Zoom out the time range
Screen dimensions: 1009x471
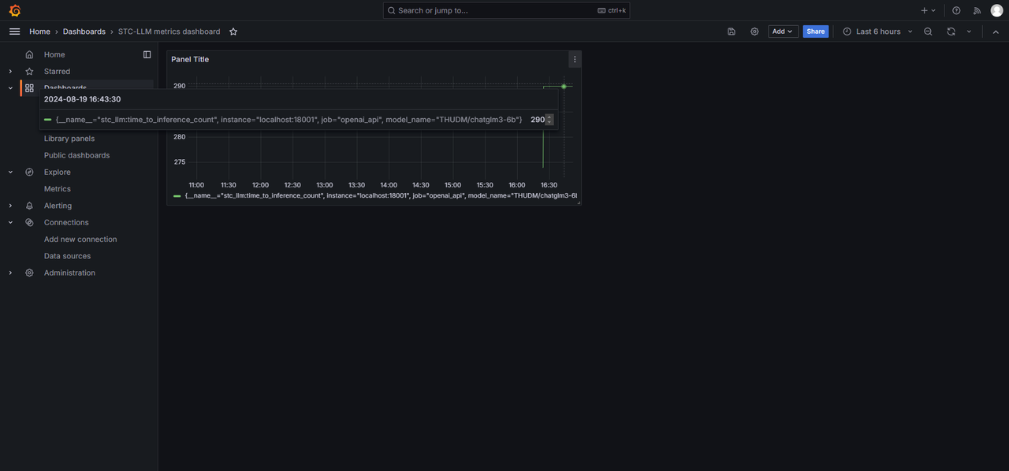click(x=928, y=32)
